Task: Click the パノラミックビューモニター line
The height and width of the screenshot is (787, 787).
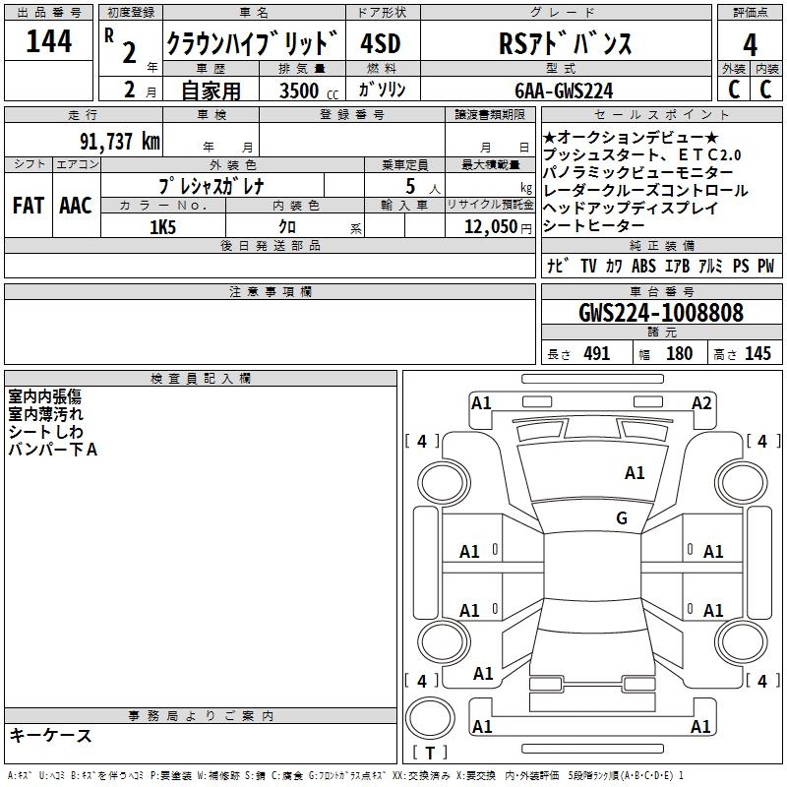Action: pos(637,172)
